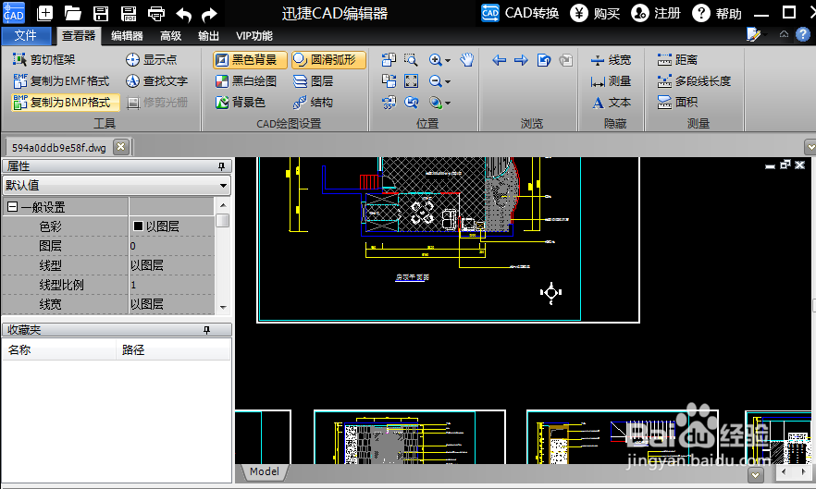Click 显示点 to show points

click(152, 60)
